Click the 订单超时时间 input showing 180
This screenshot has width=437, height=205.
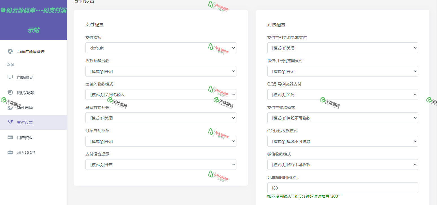[342, 188]
